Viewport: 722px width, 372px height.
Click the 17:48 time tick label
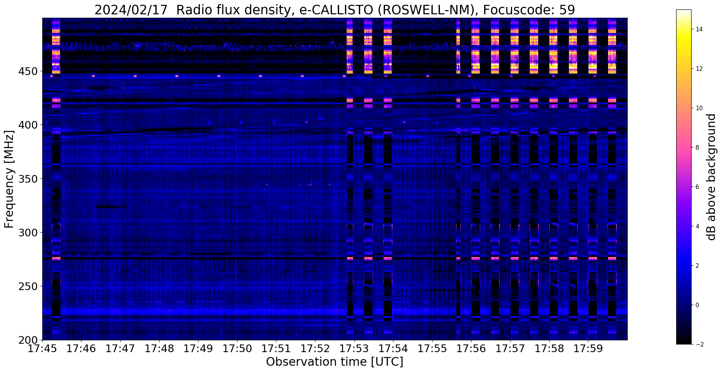coord(159,349)
